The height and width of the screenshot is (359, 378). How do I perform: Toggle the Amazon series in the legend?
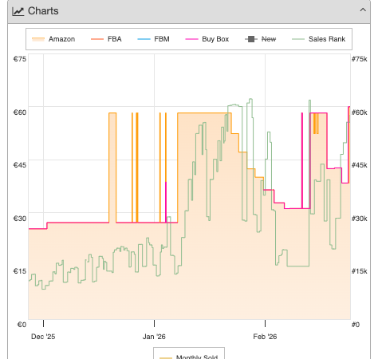[x=53, y=39]
